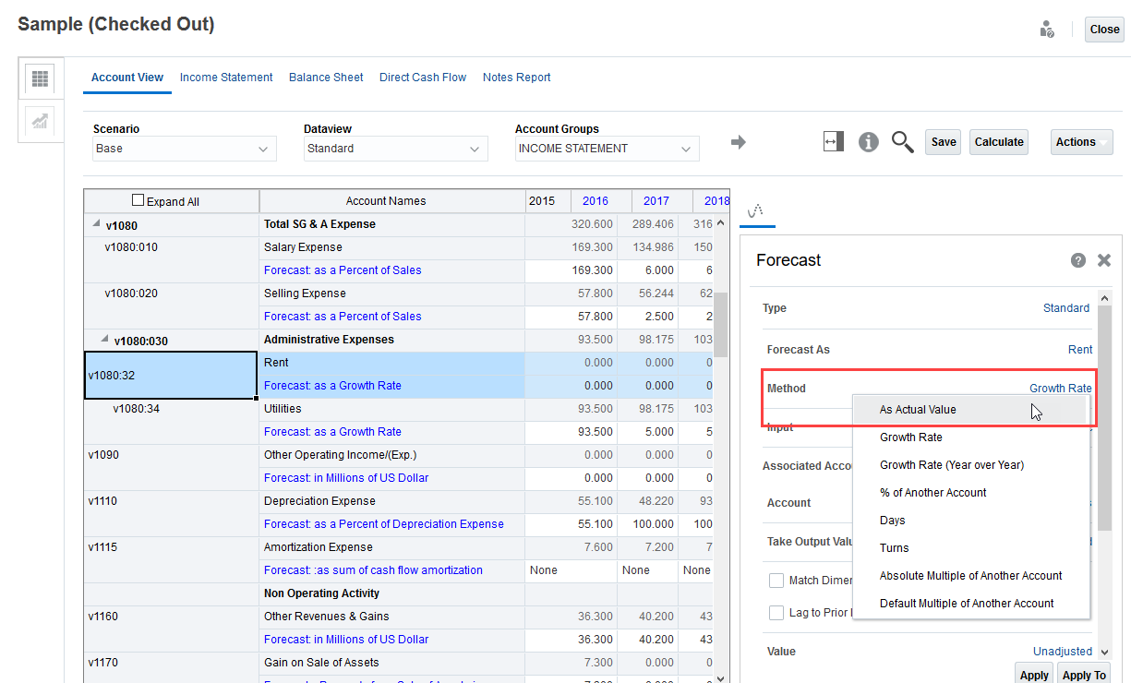This screenshot has width=1131, height=683.
Task: Open help in the Forecast panel
Action: tap(1077, 260)
